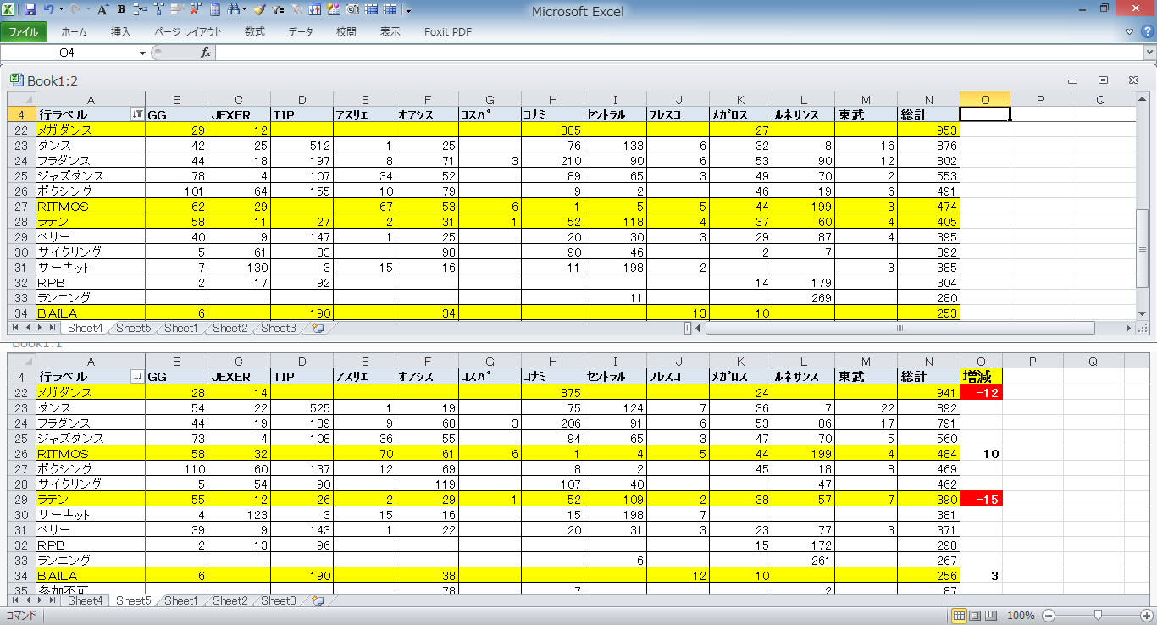
Task: Open the find binoculars dropdown arrow
Action: [x=245, y=10]
